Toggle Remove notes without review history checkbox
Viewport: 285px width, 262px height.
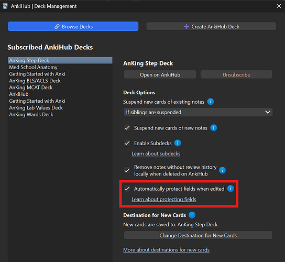127,170
